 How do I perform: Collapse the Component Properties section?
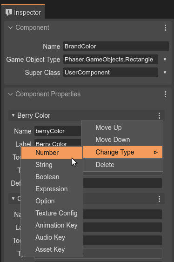click(x=10, y=94)
